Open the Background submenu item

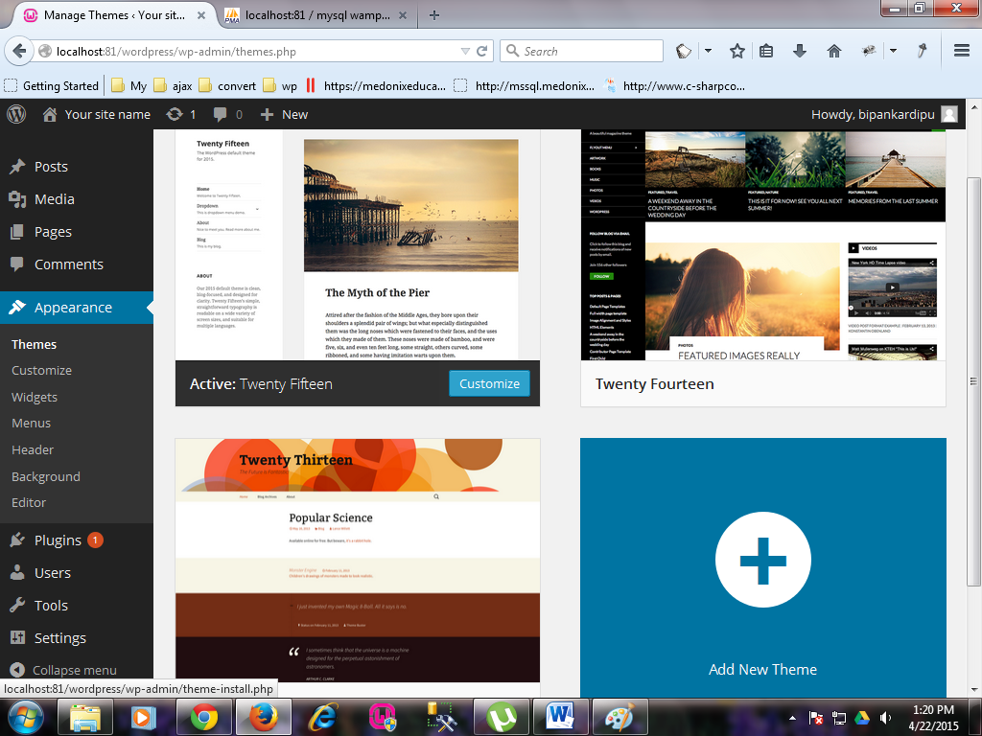[x=46, y=476]
